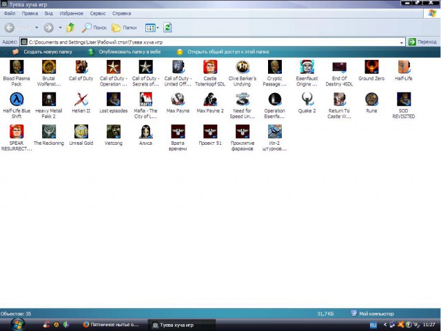Screen dimensions: 441x331
Task: Select the Max Payne shortcut
Action: pyautogui.click(x=178, y=99)
